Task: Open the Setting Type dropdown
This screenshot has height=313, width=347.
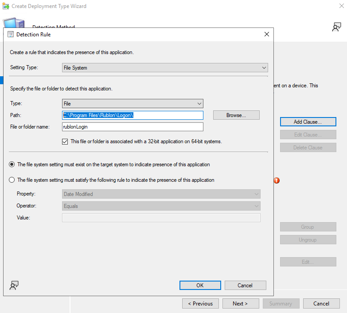Action: click(x=165, y=68)
